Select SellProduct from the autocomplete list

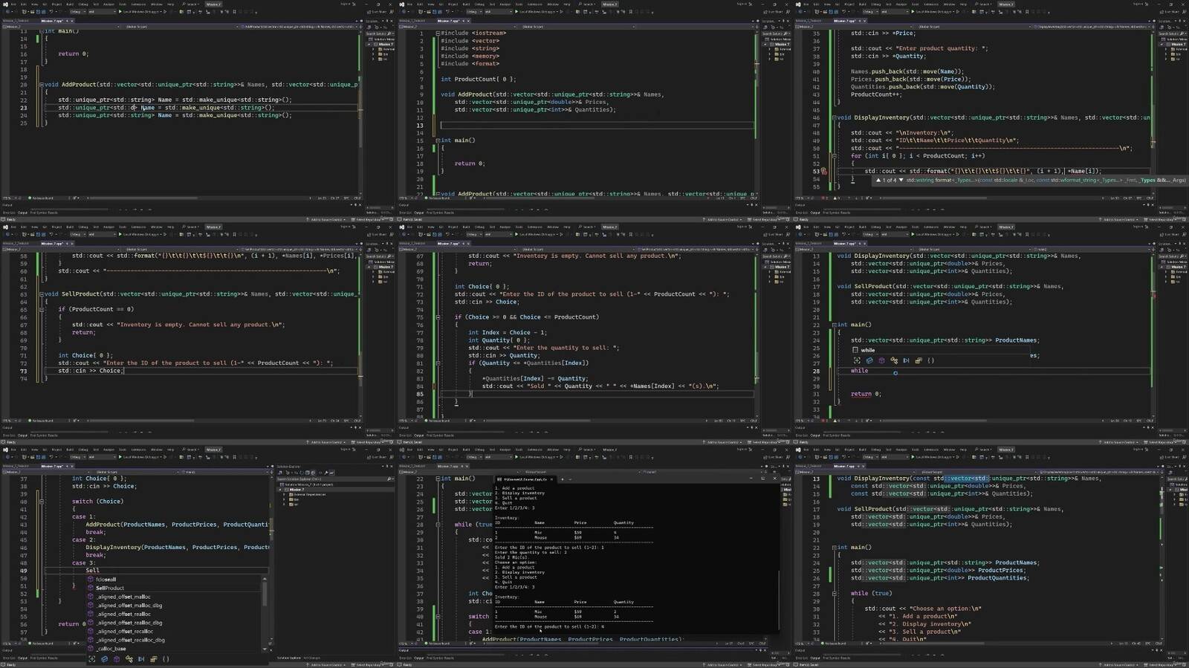click(x=110, y=588)
